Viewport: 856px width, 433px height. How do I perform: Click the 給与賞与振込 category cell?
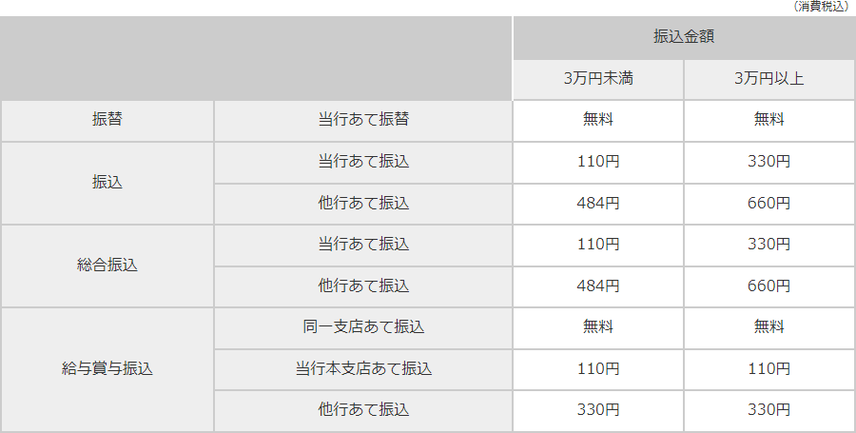107,369
